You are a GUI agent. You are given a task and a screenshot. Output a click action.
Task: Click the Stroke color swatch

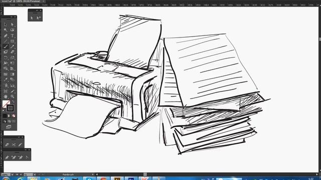[10, 108]
